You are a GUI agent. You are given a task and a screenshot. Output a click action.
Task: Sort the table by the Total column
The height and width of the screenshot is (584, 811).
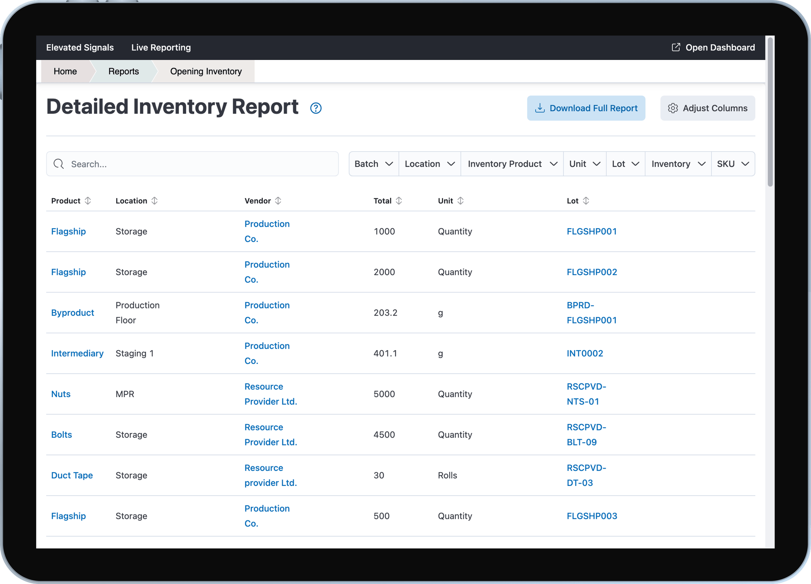coord(399,201)
